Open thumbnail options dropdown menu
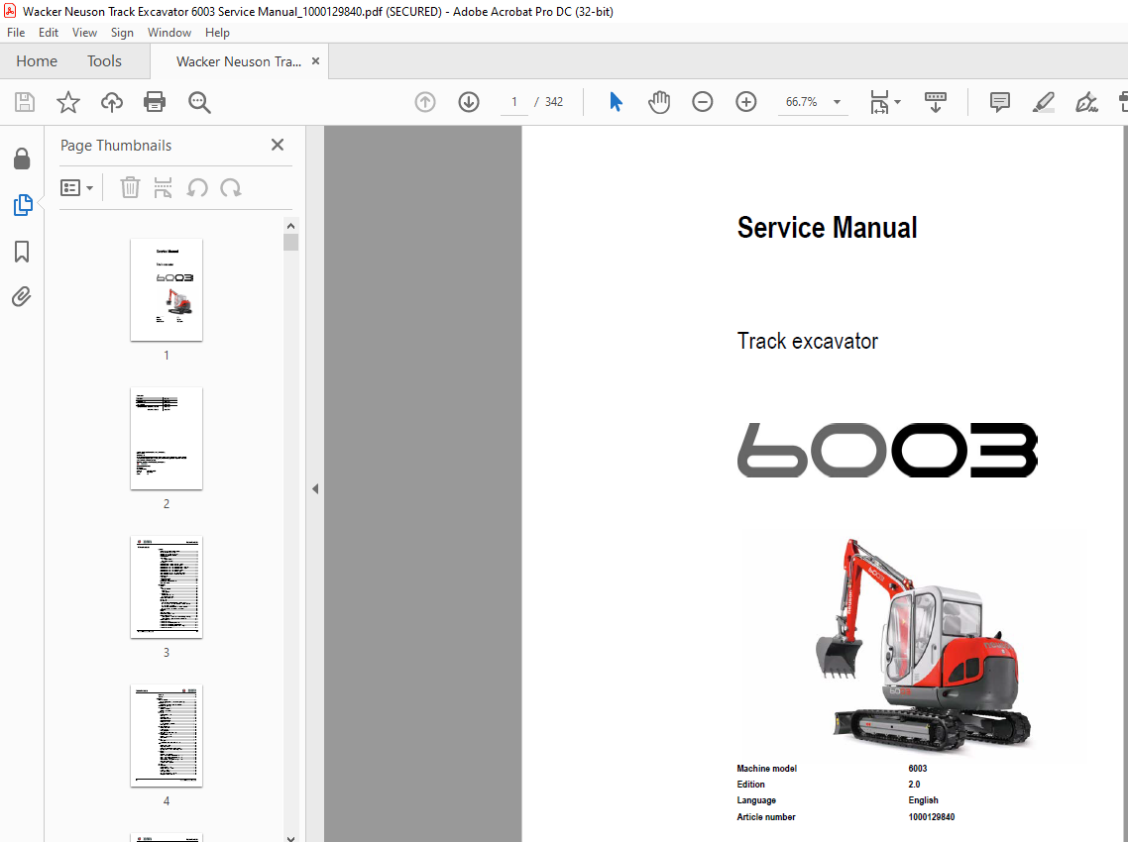The height and width of the screenshot is (842, 1128). click(77, 187)
